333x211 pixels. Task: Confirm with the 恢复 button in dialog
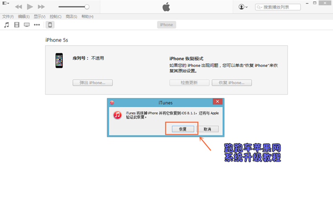pyautogui.click(x=183, y=129)
